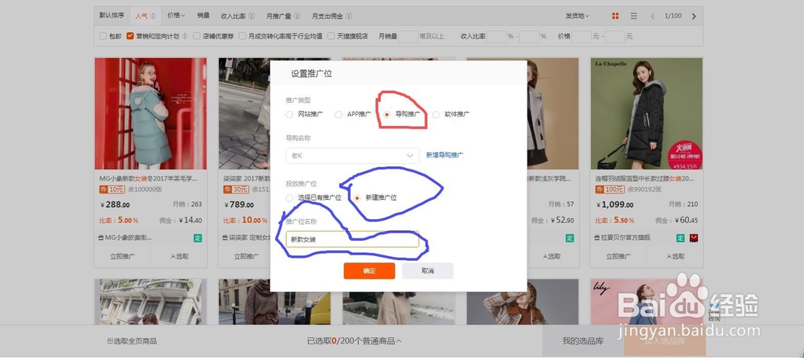Focus 收入比率 minimum percent input
804x358 pixels.
496,36
